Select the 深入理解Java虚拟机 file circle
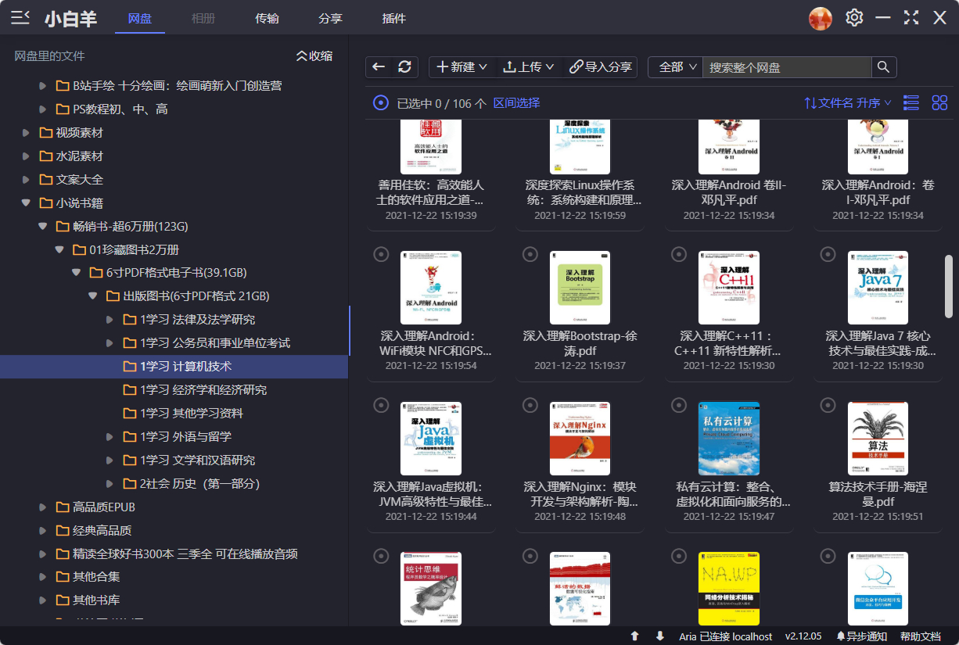The height and width of the screenshot is (645, 959). coord(381,405)
